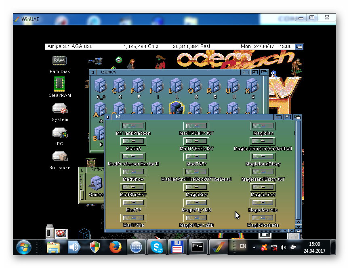
Task: Click the left arrow on M window horizontal scrollbar
Action: 285,231
